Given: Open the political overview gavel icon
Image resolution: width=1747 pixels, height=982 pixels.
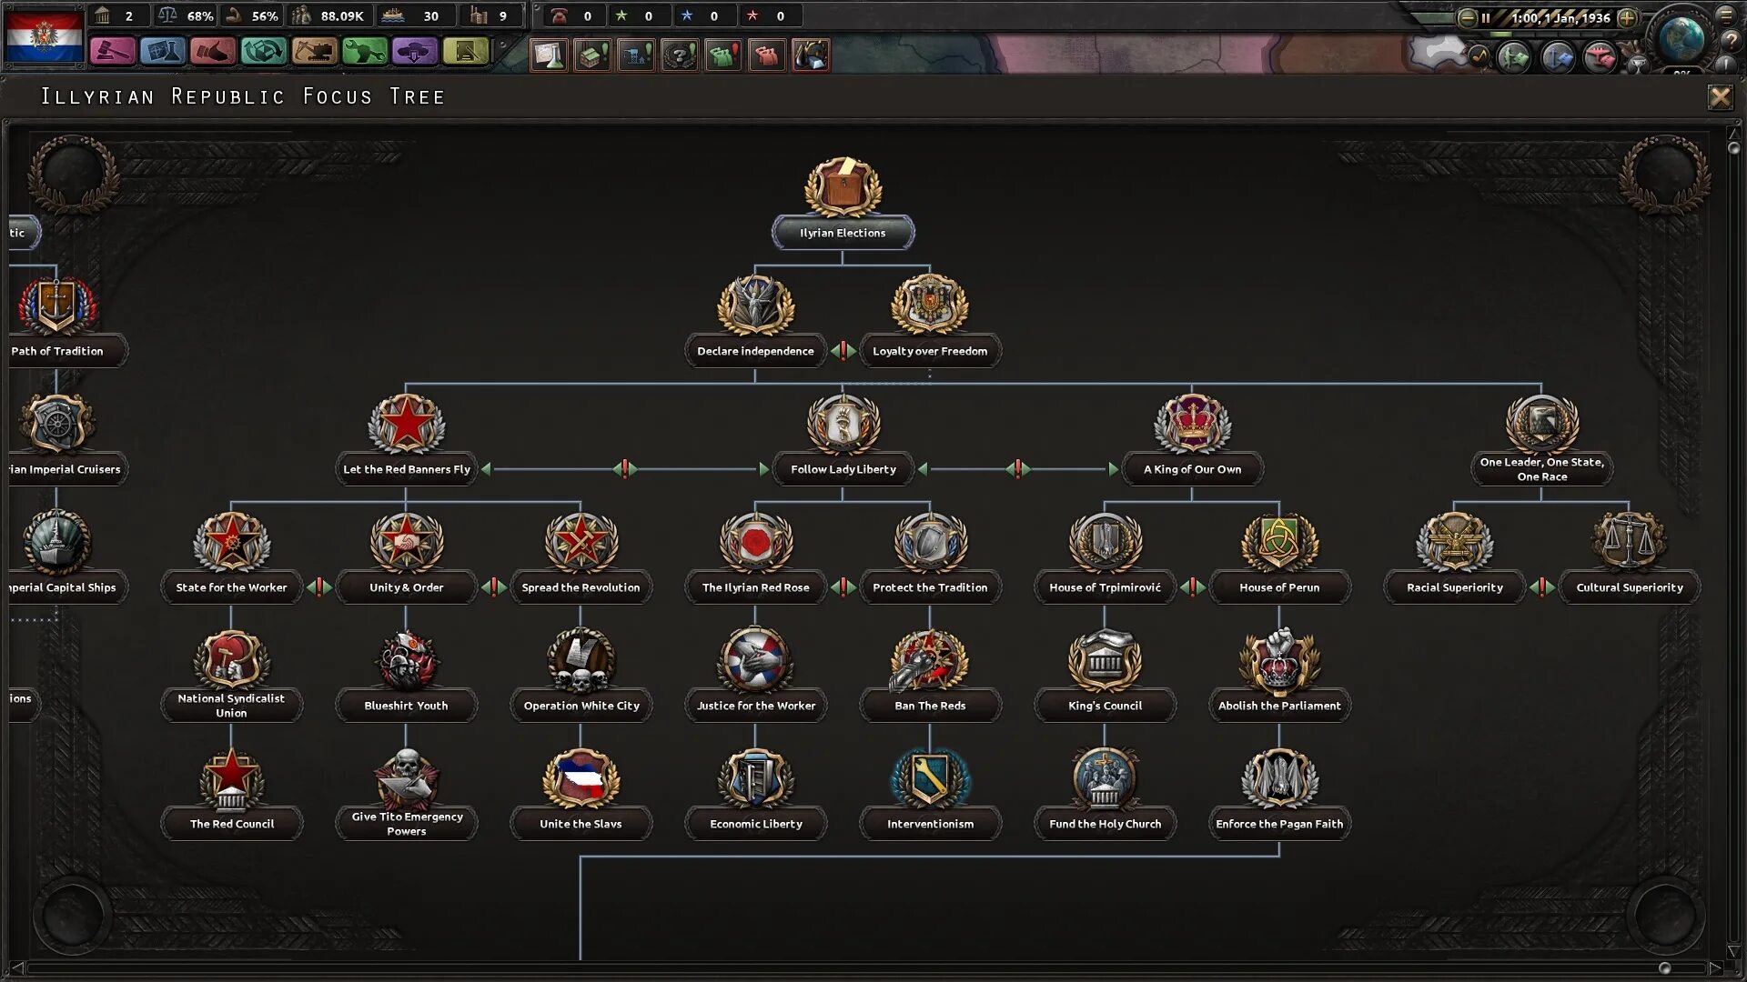Looking at the screenshot, I should (x=112, y=52).
